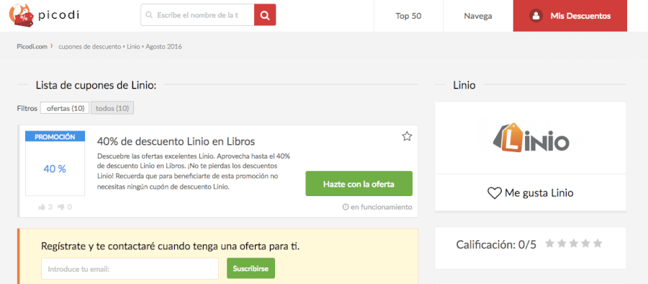The height and width of the screenshot is (284, 648).
Task: Open the 40% de descuento Linio en Libros title
Action: click(176, 141)
